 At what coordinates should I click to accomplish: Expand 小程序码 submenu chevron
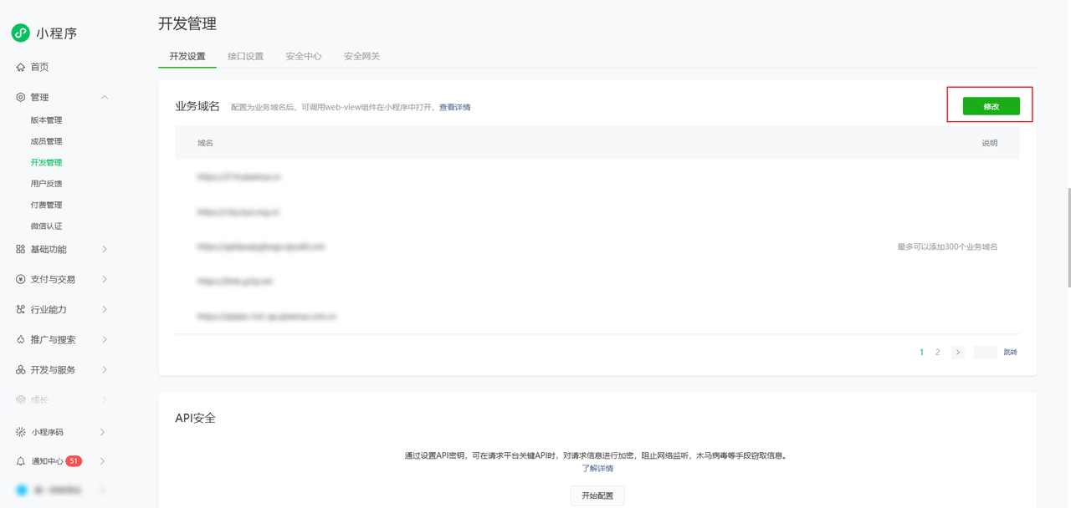point(103,432)
